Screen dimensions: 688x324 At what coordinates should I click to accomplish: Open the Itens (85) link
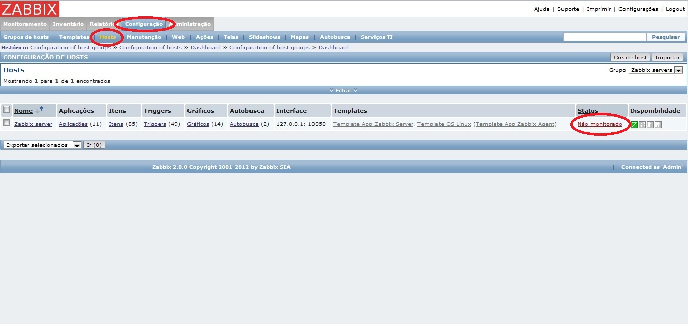tap(116, 124)
